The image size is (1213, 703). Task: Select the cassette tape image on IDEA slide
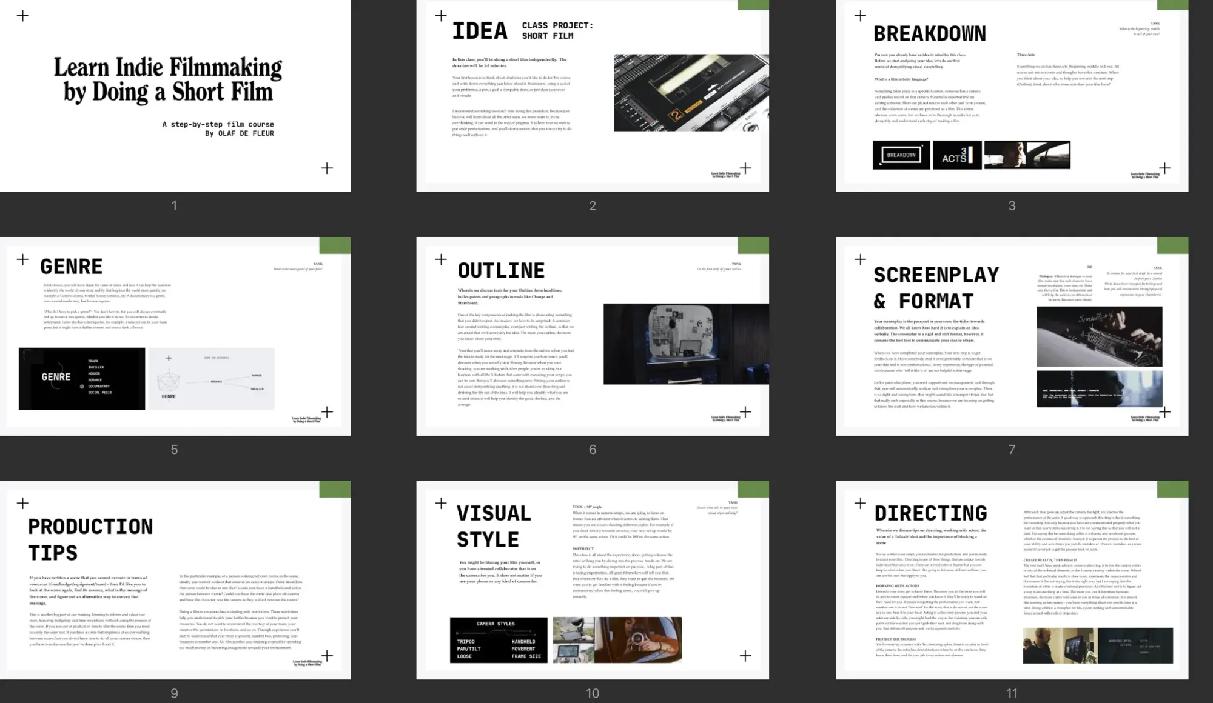(x=691, y=93)
